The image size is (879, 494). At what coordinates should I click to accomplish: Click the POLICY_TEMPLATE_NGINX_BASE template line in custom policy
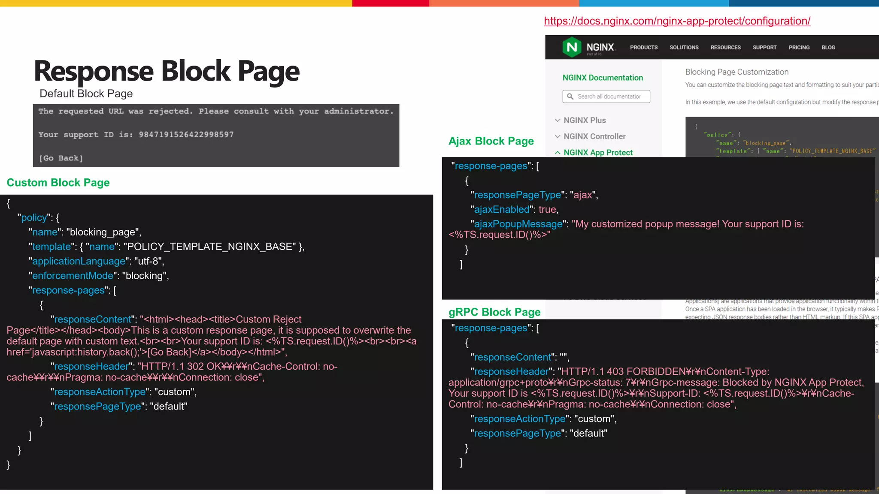[167, 247]
